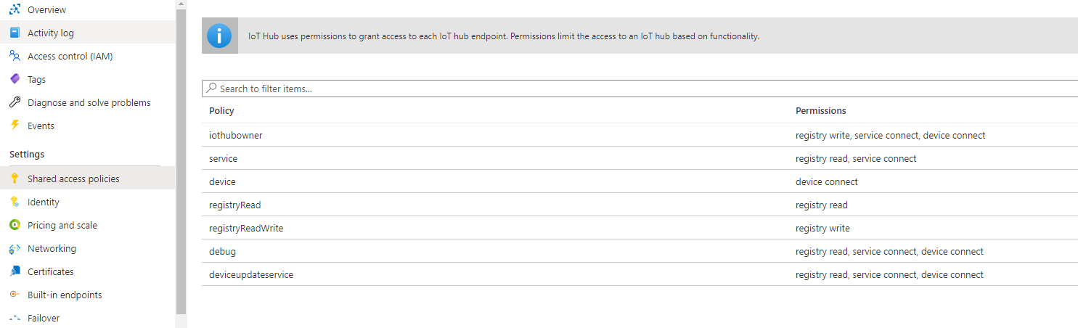
Task: Click the purple Tags icon
Action: point(15,79)
